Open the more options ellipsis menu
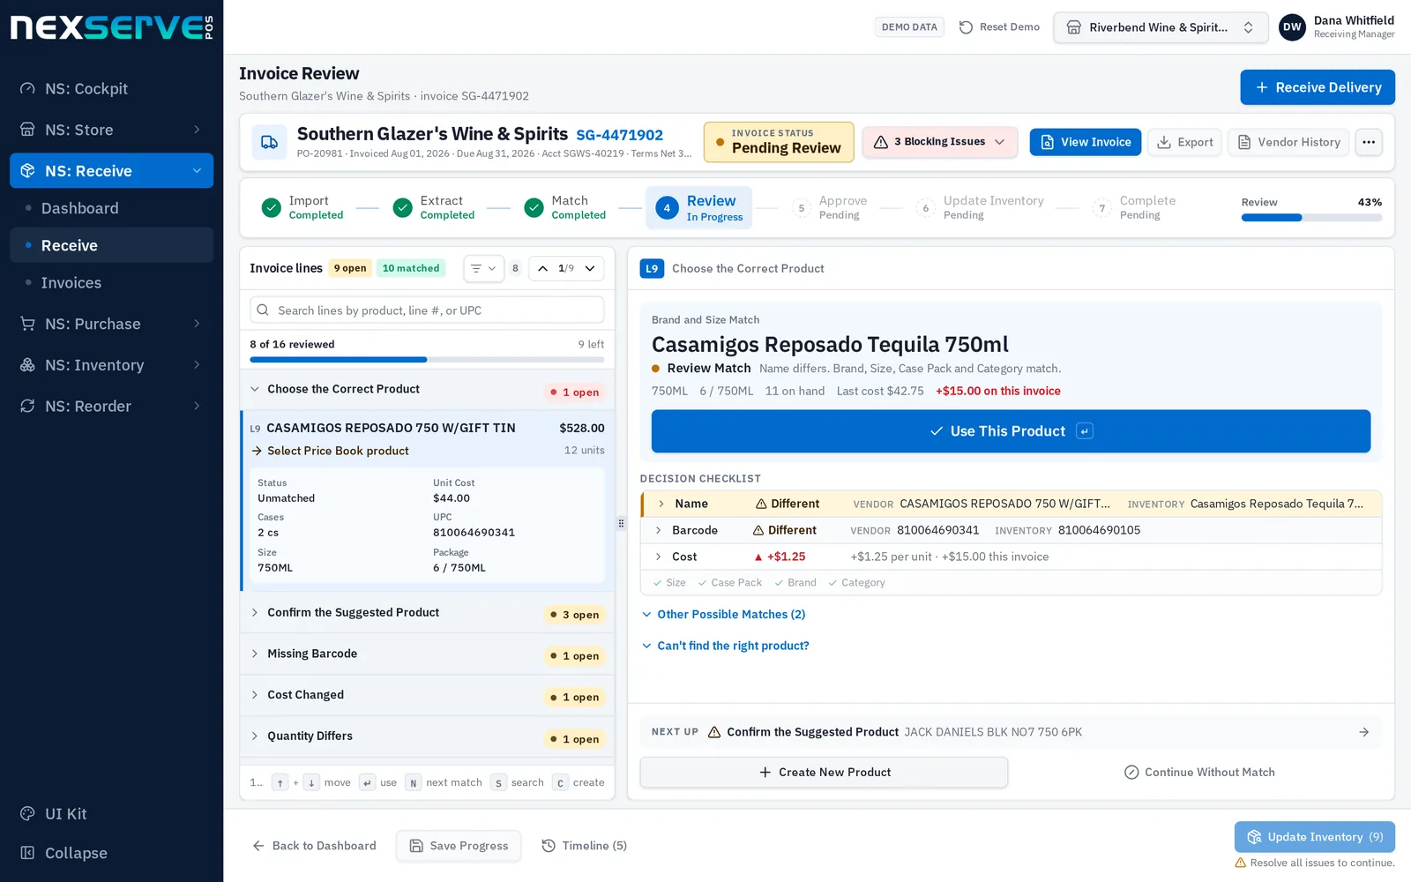Screen dimensions: 1411x882 1369,142
